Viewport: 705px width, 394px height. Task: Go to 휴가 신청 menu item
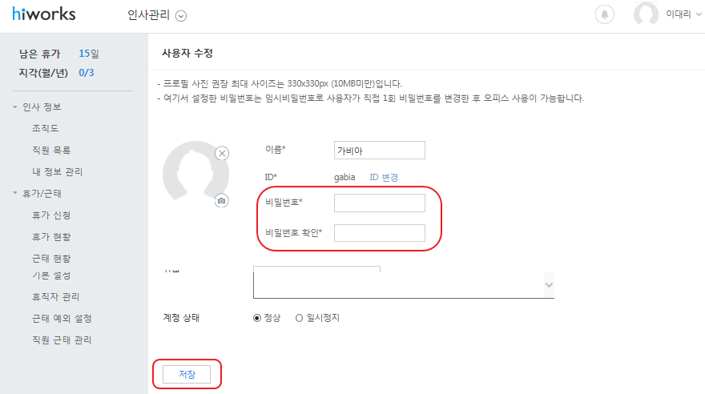pyautogui.click(x=50, y=215)
